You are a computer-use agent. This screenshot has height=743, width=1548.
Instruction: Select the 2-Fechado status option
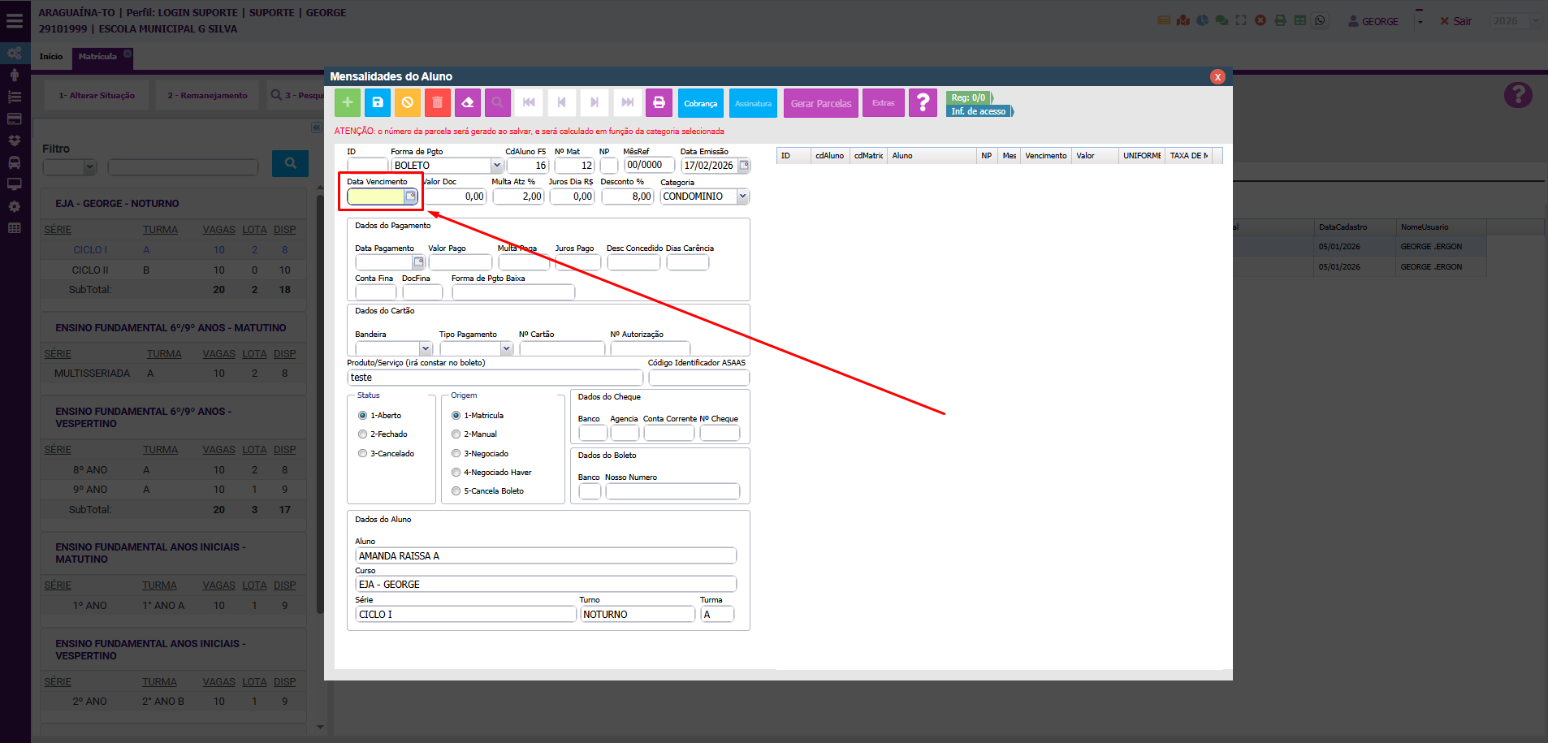point(362,434)
